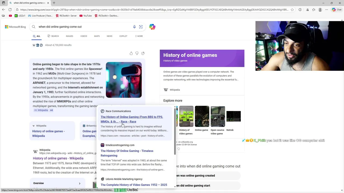Open Wikipedia source in knowledge panel
Image resolution: width=344 pixels, height=193 pixels.
coord(172,90)
